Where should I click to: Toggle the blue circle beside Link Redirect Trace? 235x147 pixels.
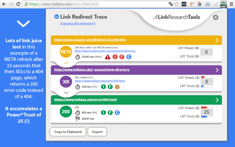coord(57,17)
